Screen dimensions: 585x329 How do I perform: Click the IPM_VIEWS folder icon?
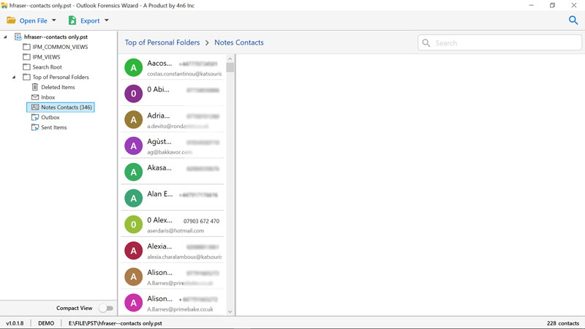click(x=26, y=57)
